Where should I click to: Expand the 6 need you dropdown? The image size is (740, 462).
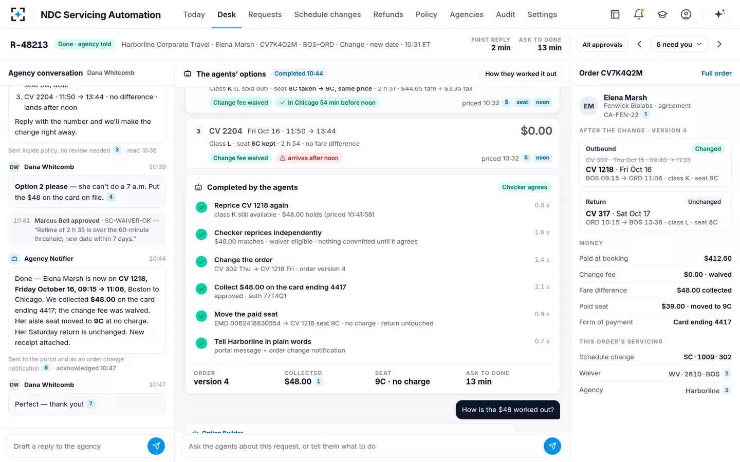point(679,45)
